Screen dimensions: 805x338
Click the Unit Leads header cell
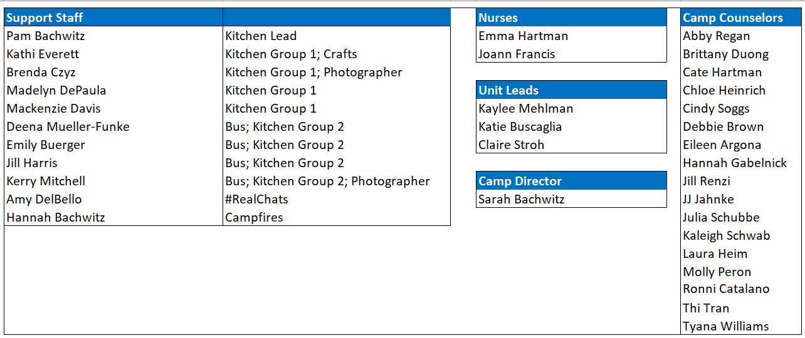click(x=571, y=90)
